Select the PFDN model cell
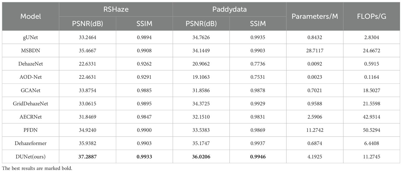This screenshot has width=402, height=172. (x=31, y=130)
